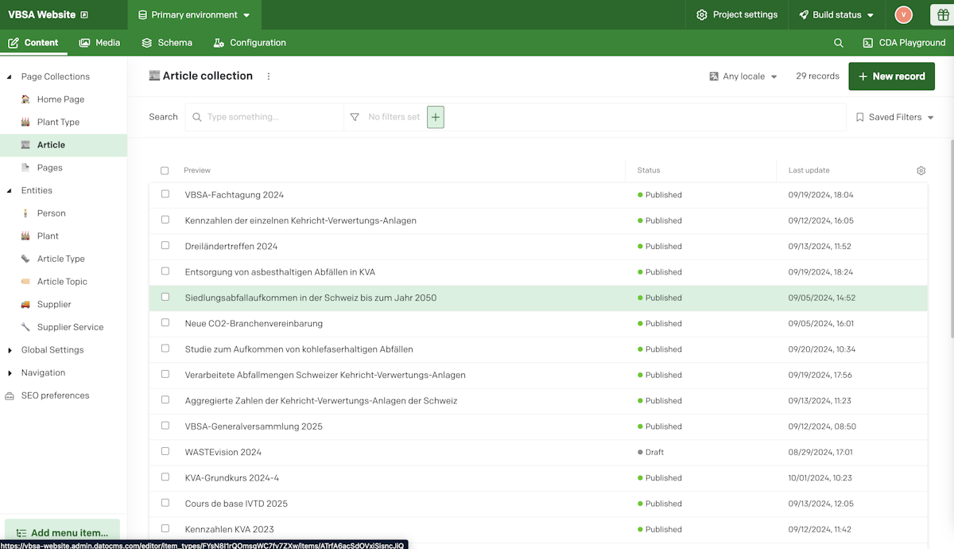
Task: Open the Saved Filters dropdown
Action: pos(894,117)
